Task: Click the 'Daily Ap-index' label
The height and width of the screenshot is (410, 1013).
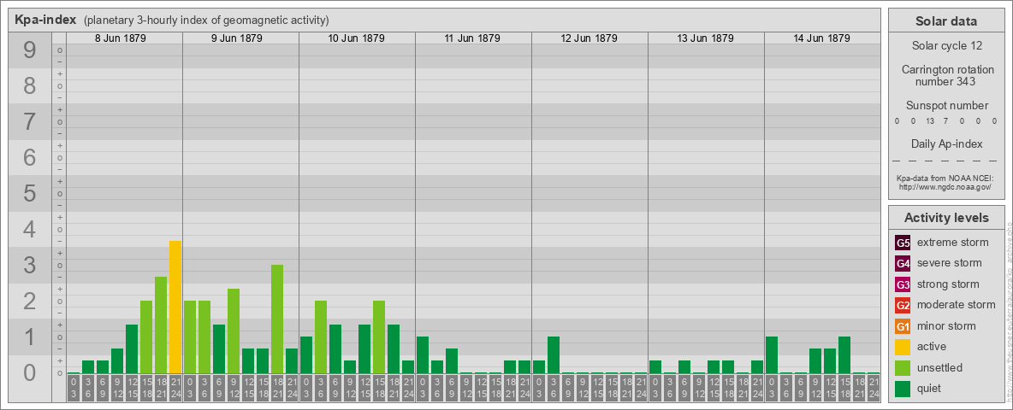Action: [947, 143]
